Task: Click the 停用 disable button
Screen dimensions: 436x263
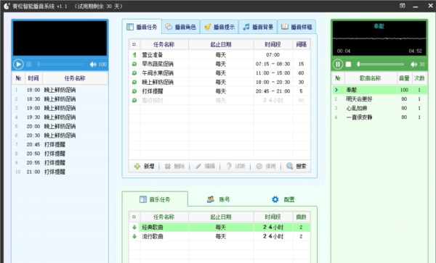Action: coord(266,167)
